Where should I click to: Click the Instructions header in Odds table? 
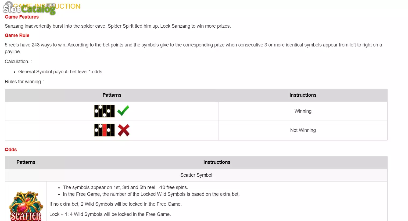(x=217, y=162)
